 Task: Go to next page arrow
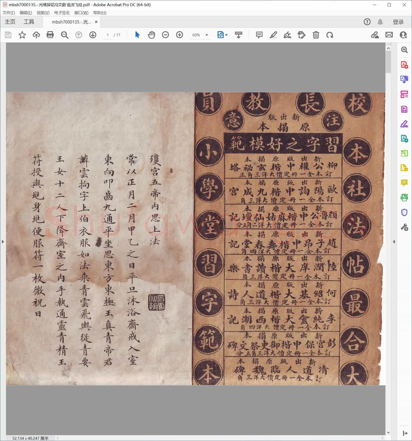93,35
